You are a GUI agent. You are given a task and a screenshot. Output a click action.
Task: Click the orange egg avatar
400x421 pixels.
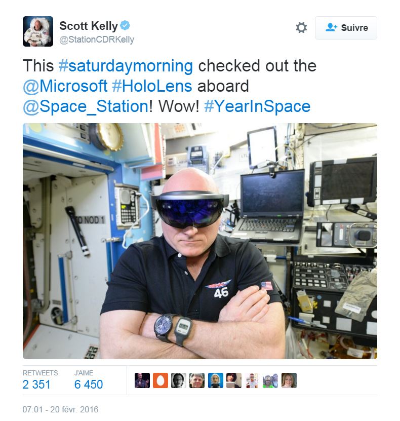click(161, 380)
